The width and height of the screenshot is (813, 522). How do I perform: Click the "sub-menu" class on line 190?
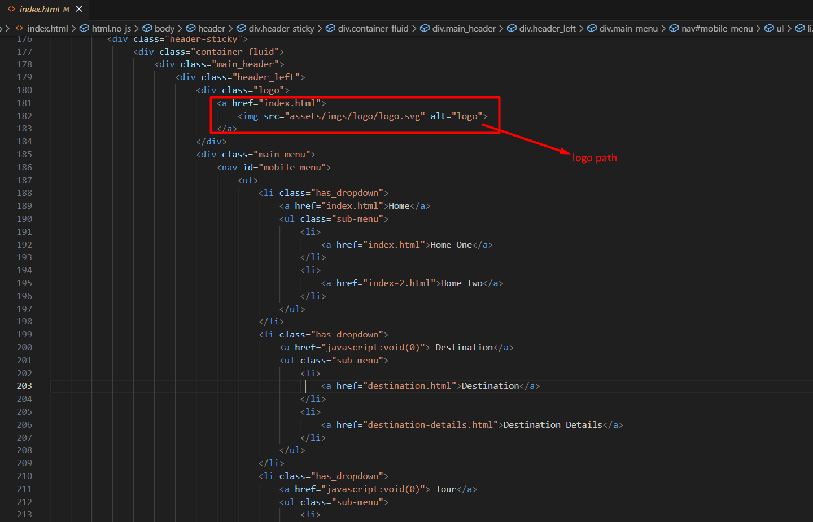click(357, 219)
